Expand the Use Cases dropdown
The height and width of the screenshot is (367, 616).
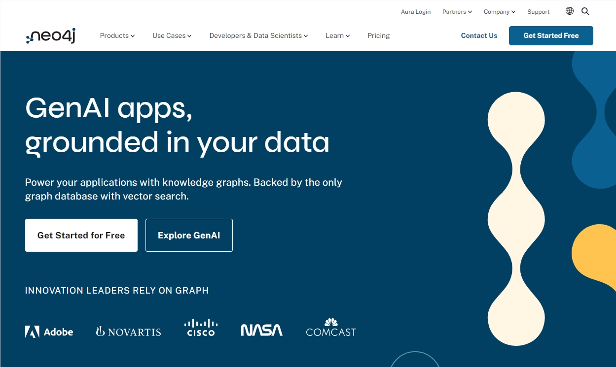172,35
